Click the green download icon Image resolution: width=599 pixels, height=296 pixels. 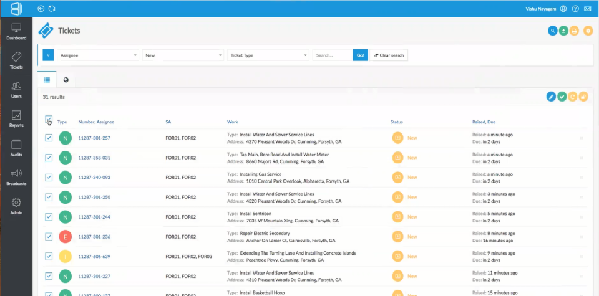(563, 31)
